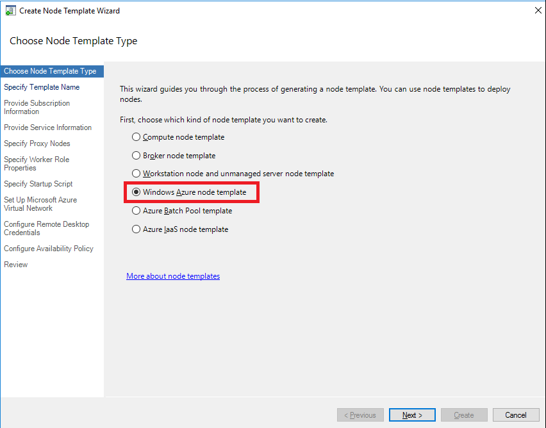Select Configure Availability Policy step

[x=49, y=249]
